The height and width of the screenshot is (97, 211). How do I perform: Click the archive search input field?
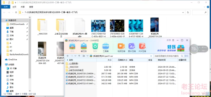[167, 56]
